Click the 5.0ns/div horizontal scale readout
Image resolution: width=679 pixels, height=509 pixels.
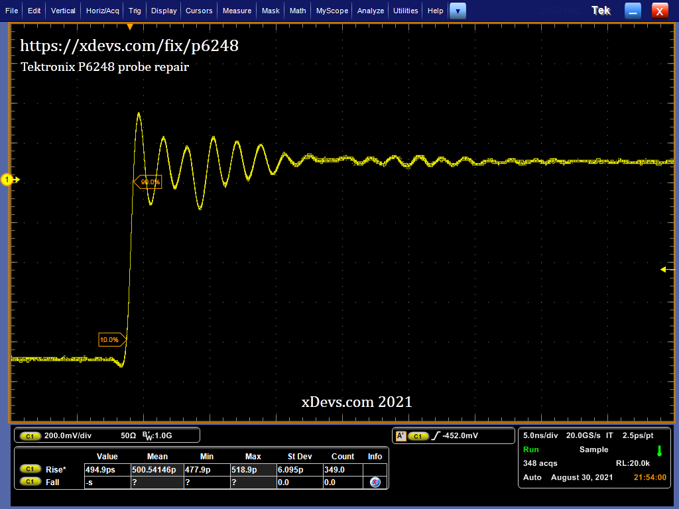pyautogui.click(x=540, y=435)
